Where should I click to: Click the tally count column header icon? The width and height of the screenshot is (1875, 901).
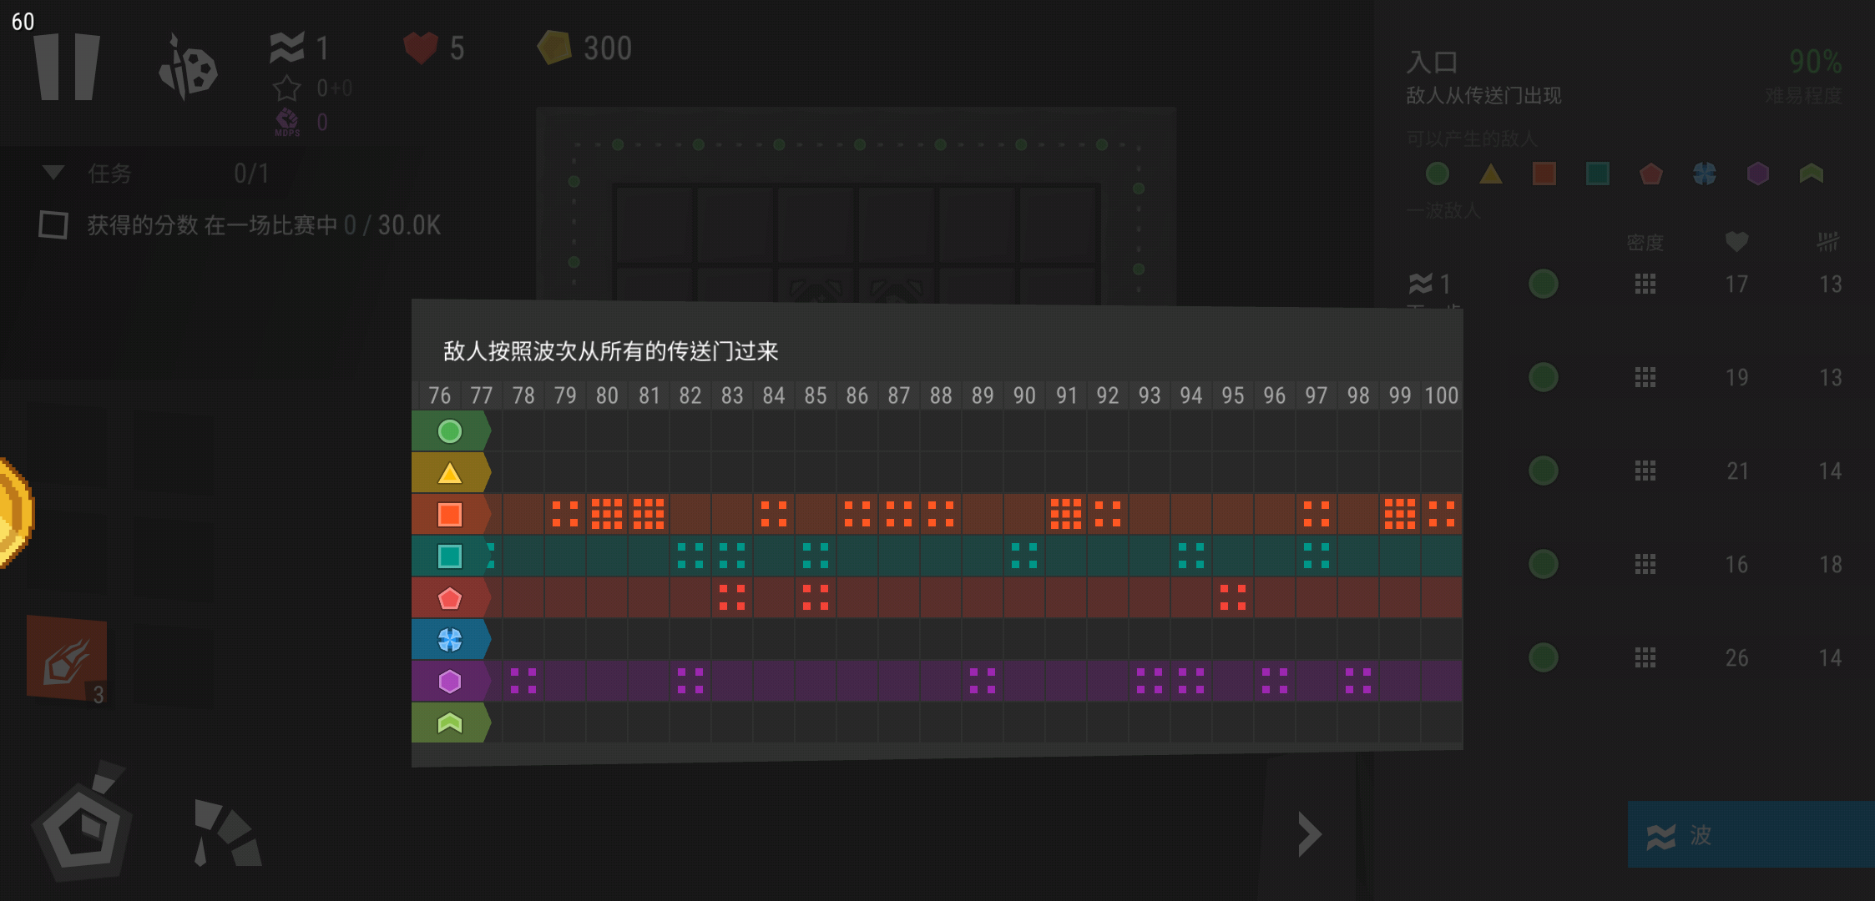pos(1828,242)
